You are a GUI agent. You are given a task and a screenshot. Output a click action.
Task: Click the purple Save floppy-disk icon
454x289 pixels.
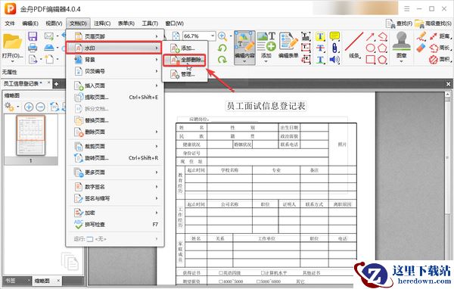click(x=33, y=36)
